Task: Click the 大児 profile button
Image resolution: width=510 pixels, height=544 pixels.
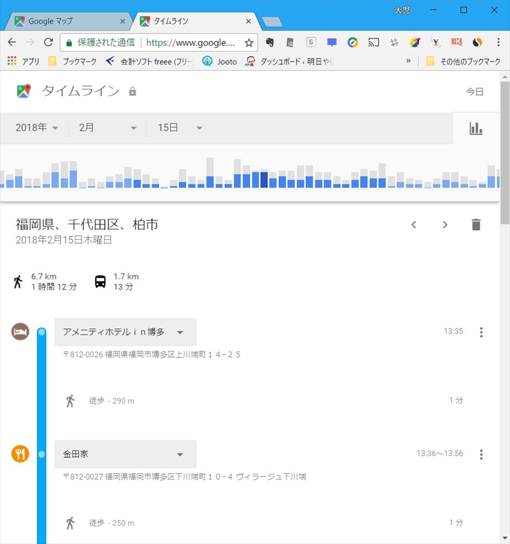Action: [402, 10]
